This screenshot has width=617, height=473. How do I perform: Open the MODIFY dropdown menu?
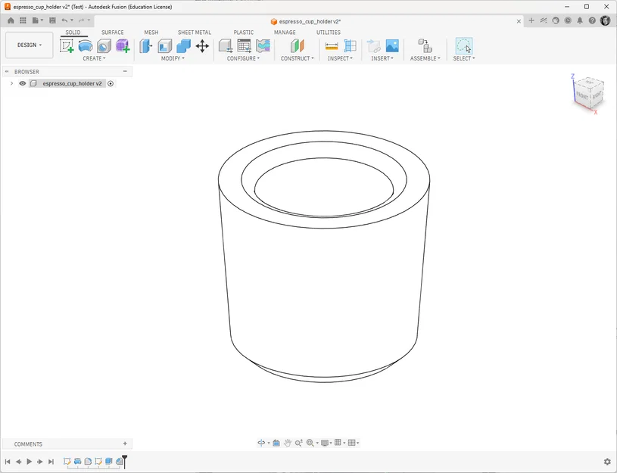click(173, 58)
